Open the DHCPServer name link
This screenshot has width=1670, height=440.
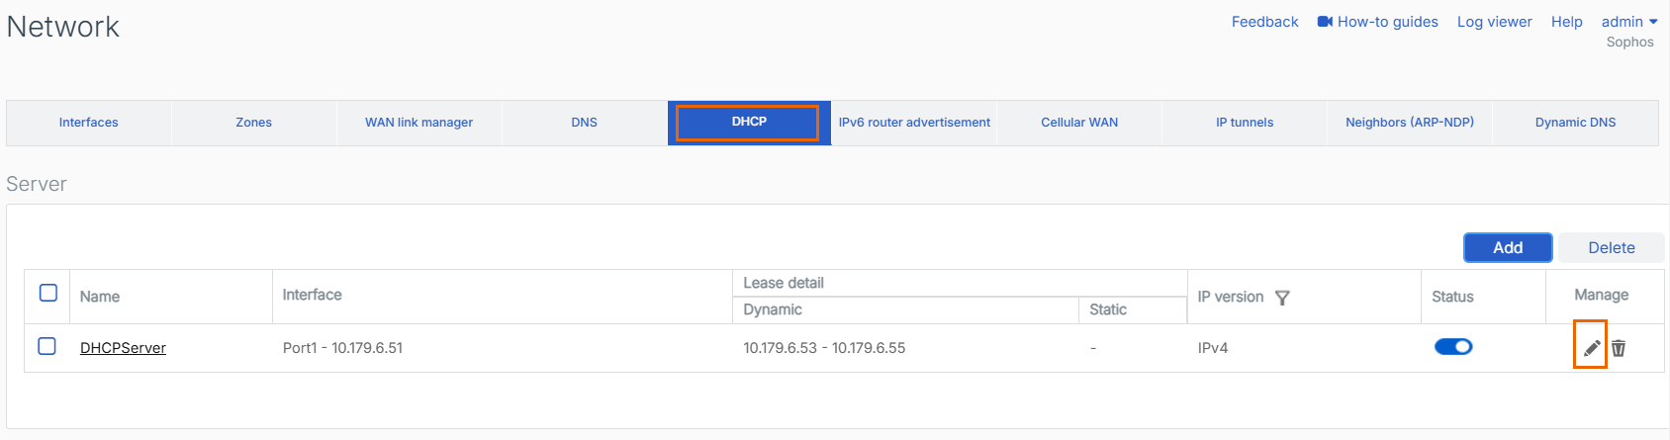123,348
